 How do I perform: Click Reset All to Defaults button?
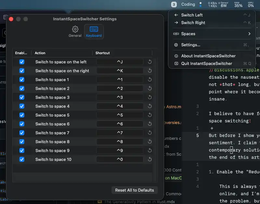point(135,190)
